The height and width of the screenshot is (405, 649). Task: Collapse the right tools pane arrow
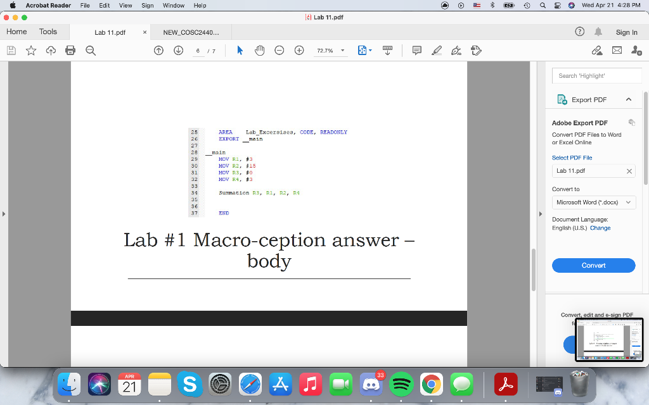540,214
